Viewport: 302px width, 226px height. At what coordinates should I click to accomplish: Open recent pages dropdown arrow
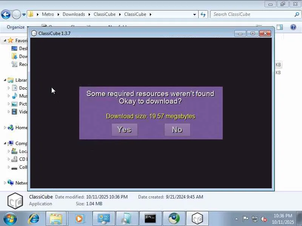coord(24,14)
